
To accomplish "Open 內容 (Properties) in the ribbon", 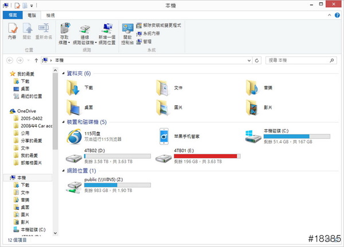I will [12, 31].
